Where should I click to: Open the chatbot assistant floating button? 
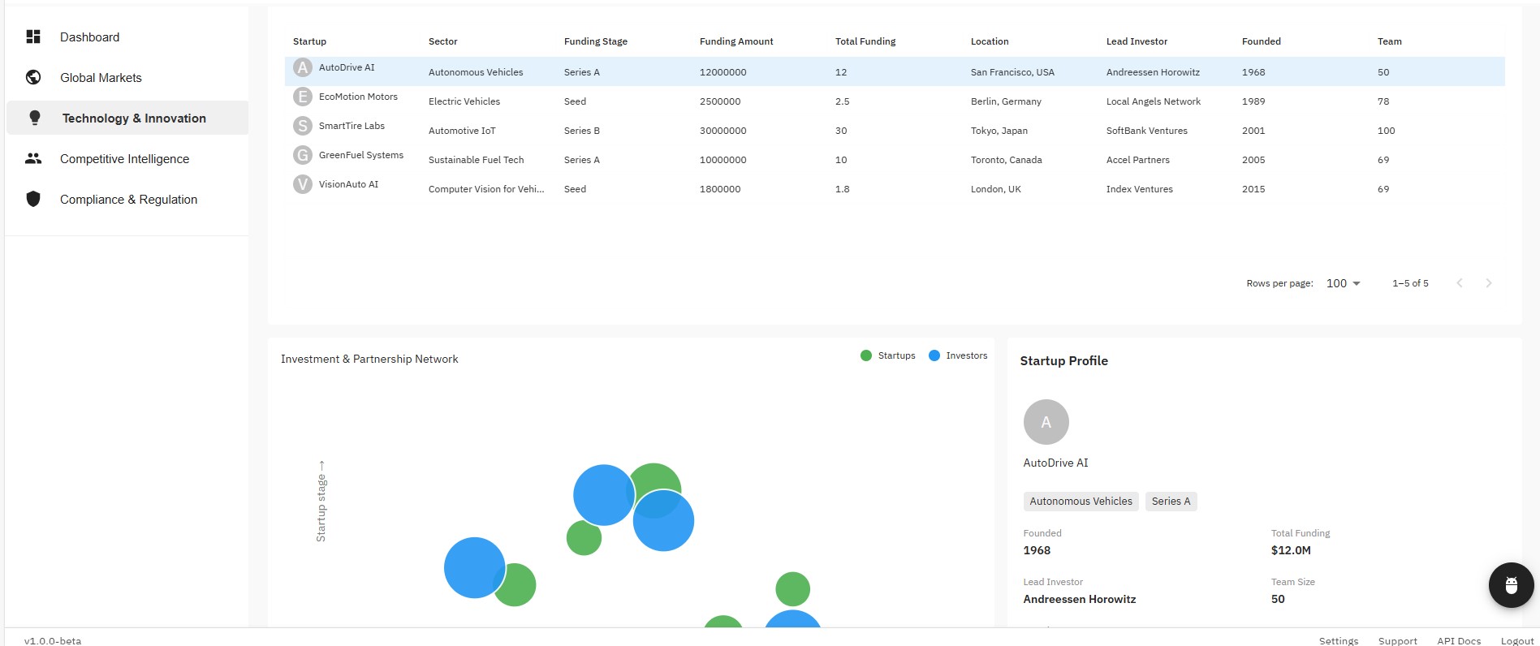(x=1511, y=584)
